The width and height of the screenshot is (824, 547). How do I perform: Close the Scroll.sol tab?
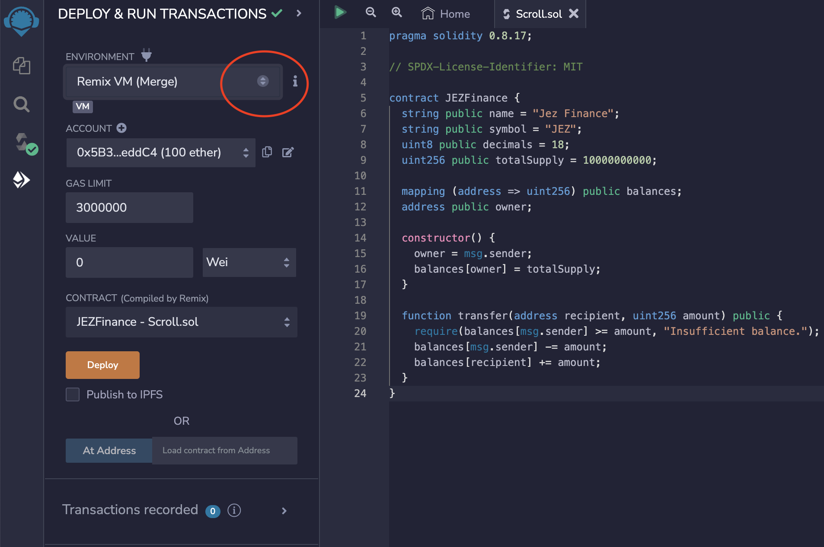click(x=574, y=14)
